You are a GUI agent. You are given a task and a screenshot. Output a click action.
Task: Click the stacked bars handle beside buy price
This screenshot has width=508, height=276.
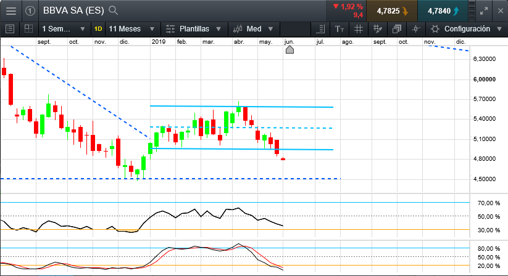(x=472, y=11)
